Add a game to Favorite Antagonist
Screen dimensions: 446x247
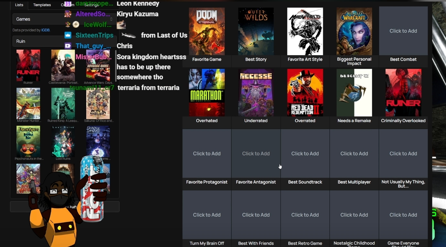(256, 154)
